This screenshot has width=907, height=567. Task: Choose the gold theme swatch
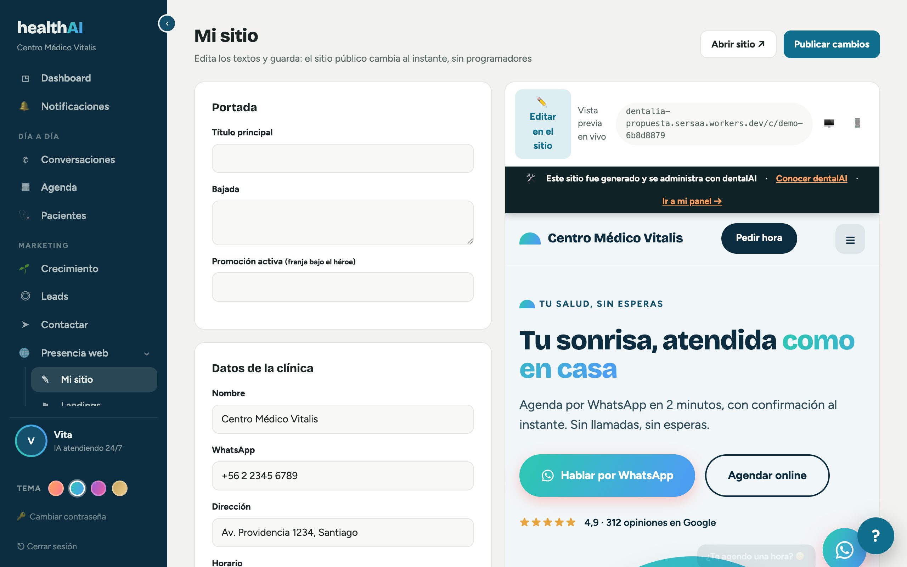(x=120, y=488)
